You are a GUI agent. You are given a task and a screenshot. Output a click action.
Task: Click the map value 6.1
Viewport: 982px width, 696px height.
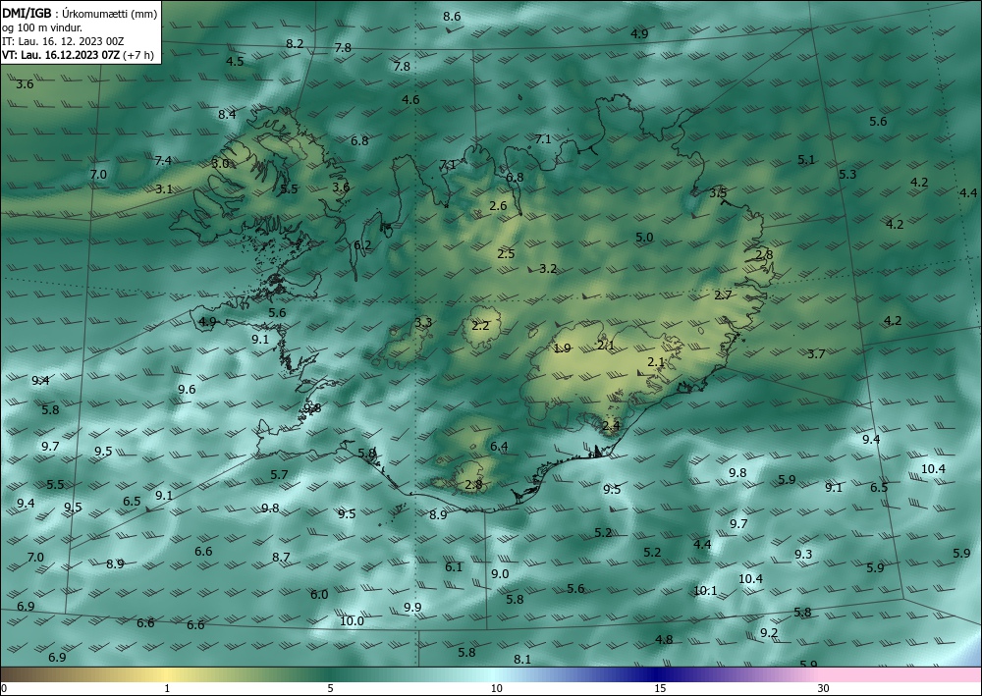[454, 567]
